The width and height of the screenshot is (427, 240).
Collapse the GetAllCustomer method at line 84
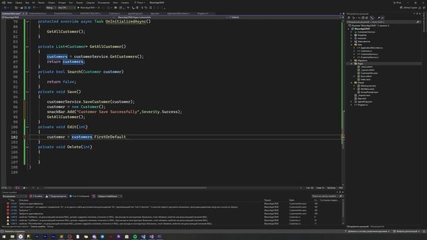27,47
